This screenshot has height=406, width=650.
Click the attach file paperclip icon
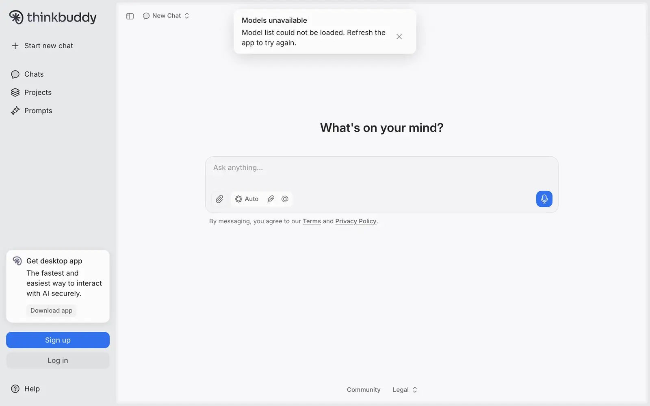(x=219, y=199)
